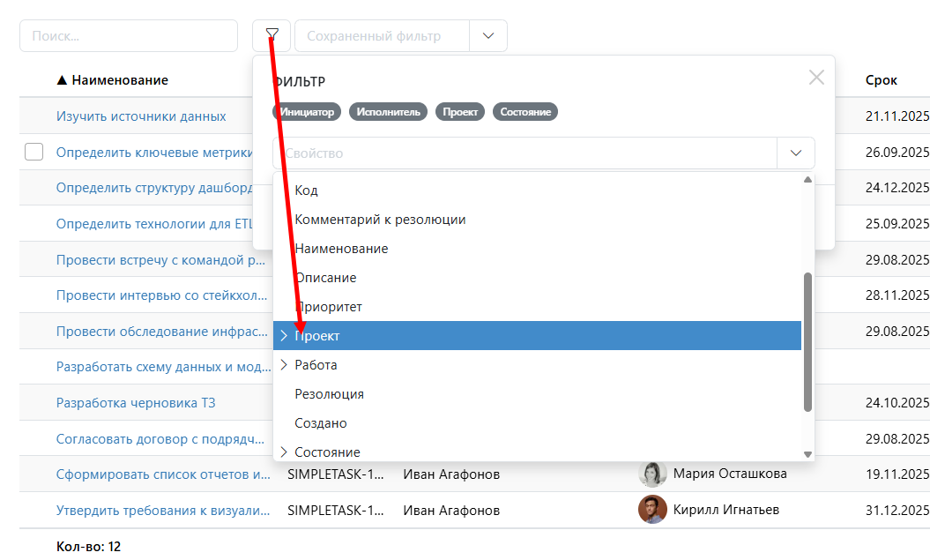This screenshot has width=930, height=560.
Task: Click due date 19.11.2025
Action: [897, 474]
